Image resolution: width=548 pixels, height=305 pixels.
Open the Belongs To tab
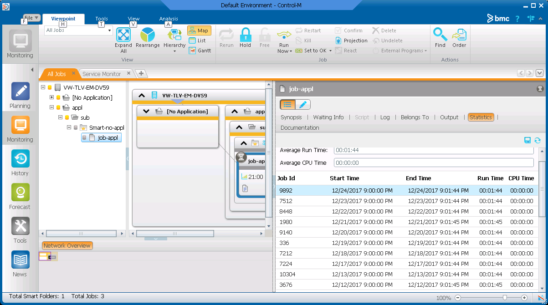415,117
